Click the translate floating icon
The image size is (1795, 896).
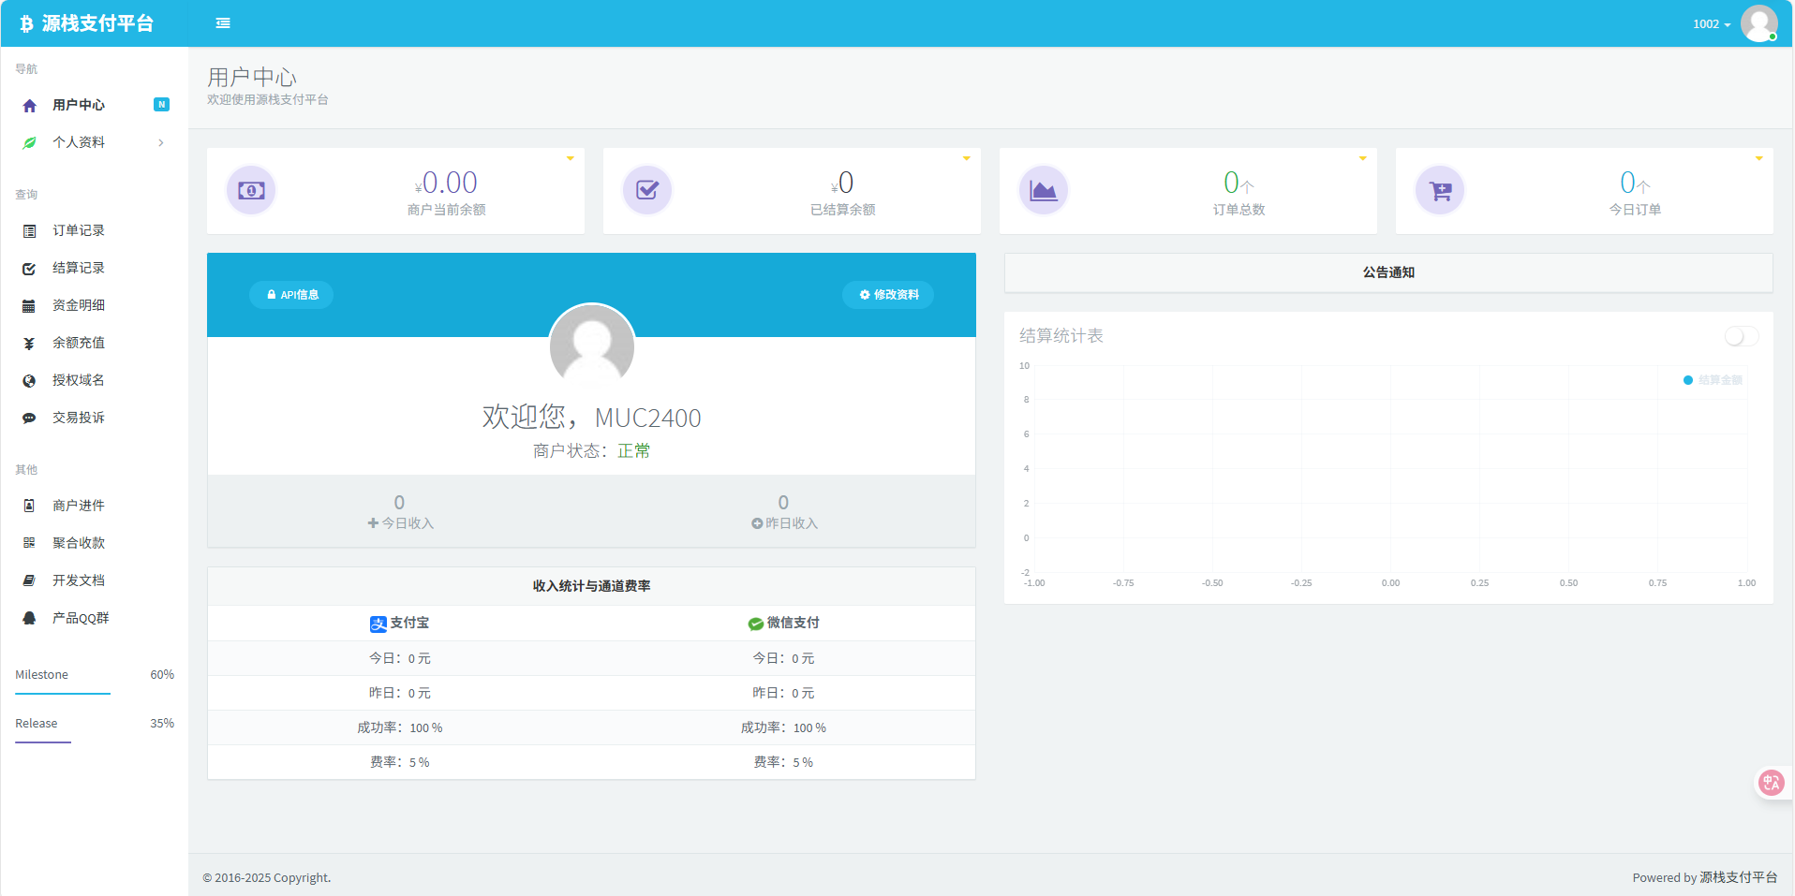(1771, 783)
